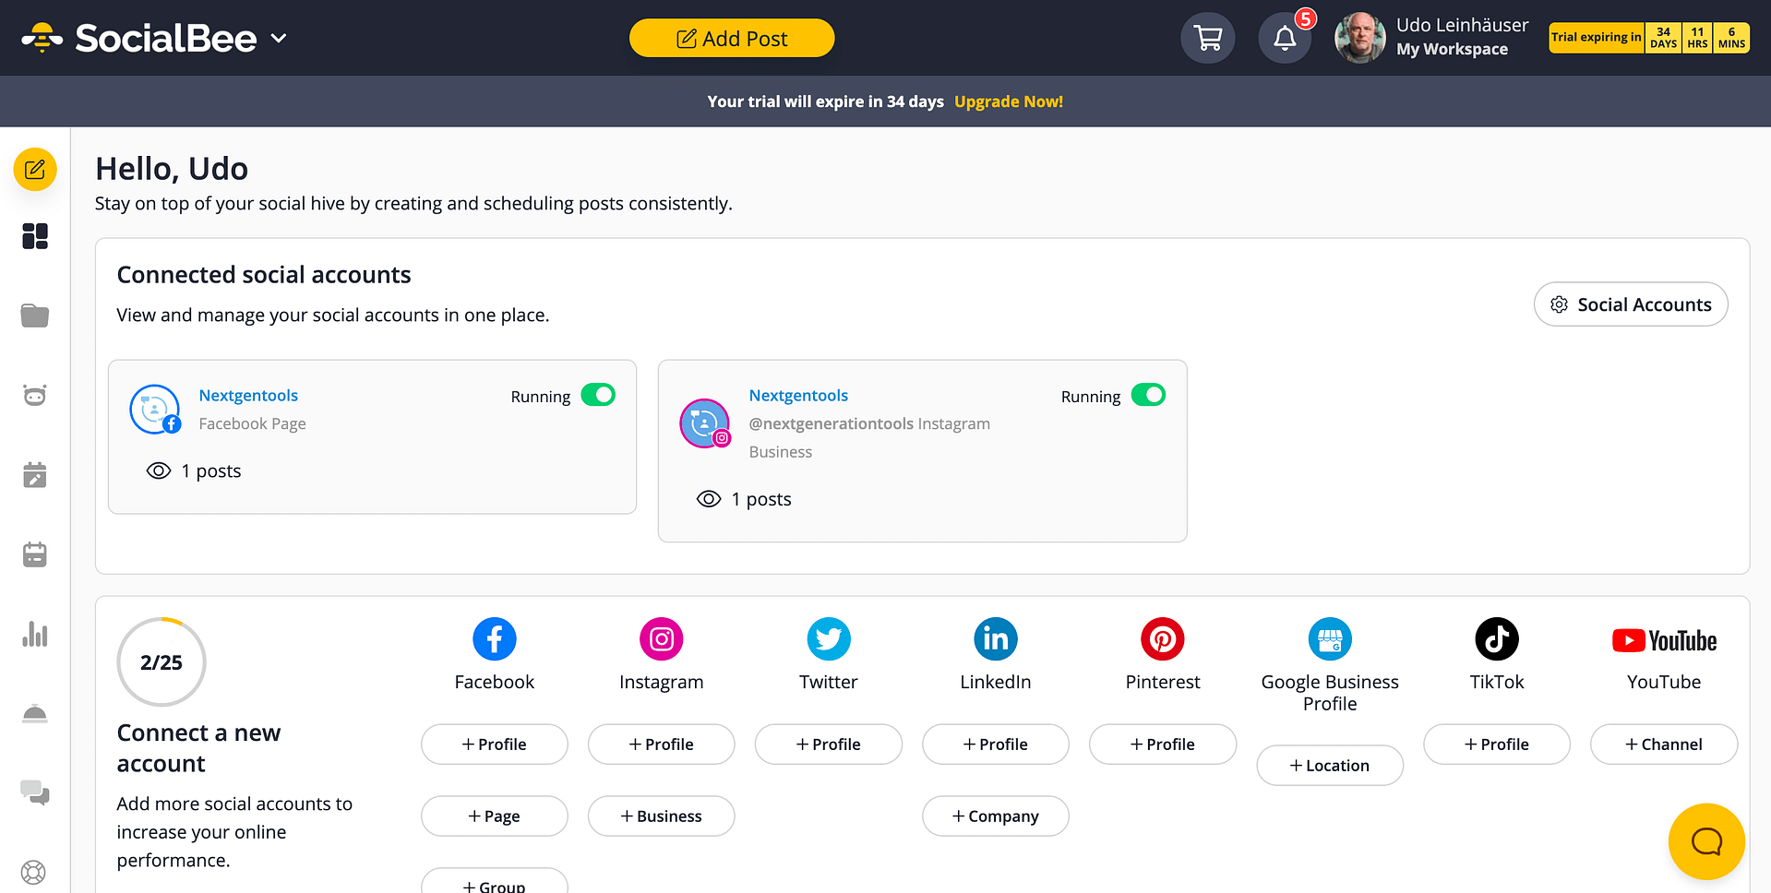Image resolution: width=1771 pixels, height=893 pixels.
Task: Add an Instagram Business account
Action: click(662, 816)
